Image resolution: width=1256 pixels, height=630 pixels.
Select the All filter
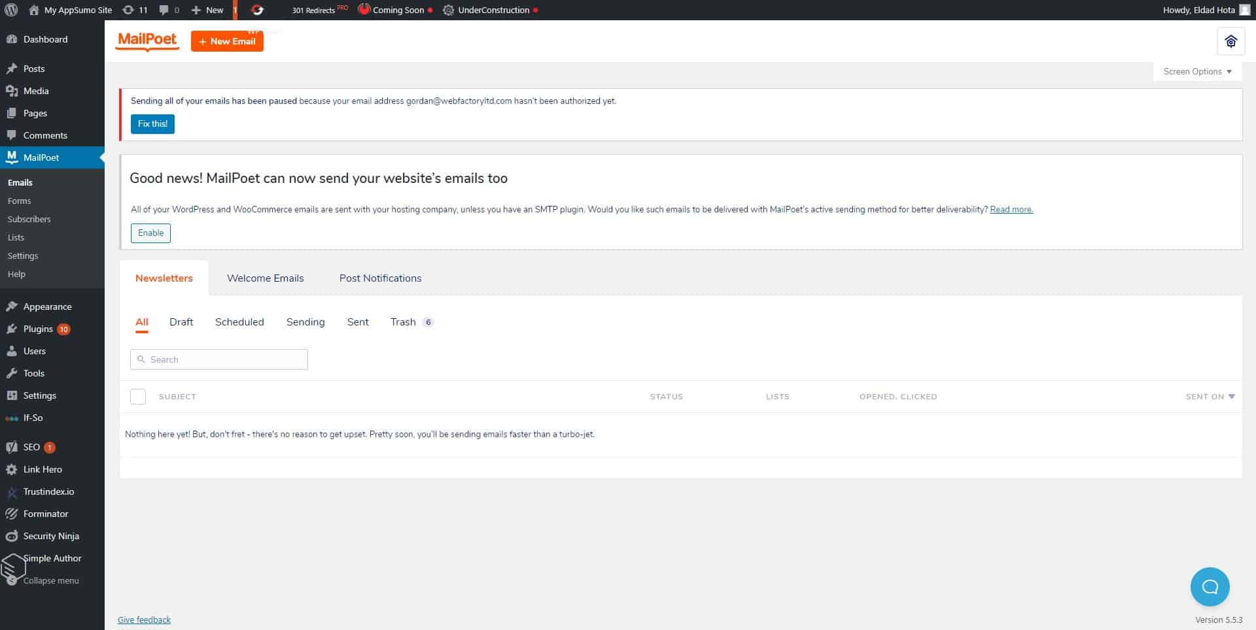click(142, 322)
